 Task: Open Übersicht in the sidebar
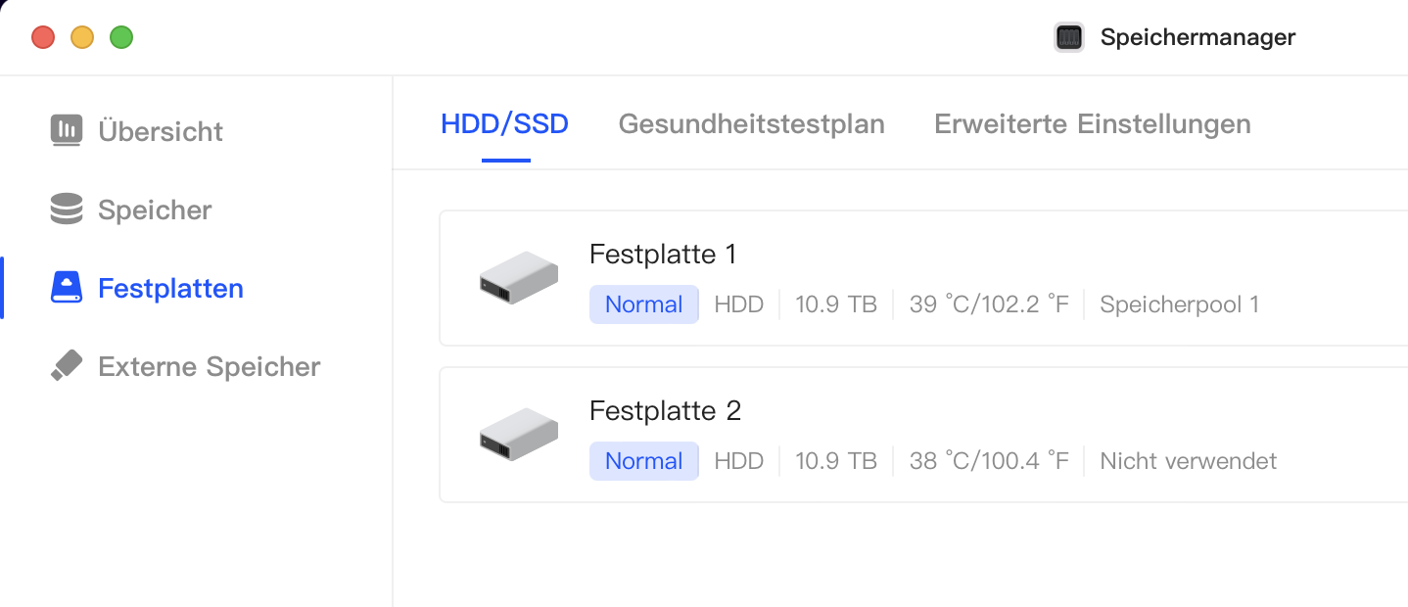(x=161, y=131)
